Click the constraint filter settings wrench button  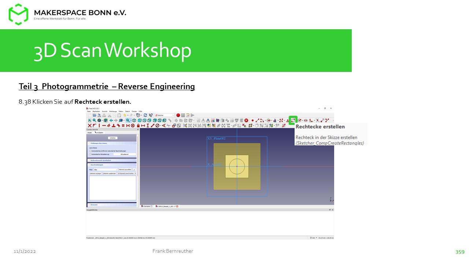coord(134,169)
